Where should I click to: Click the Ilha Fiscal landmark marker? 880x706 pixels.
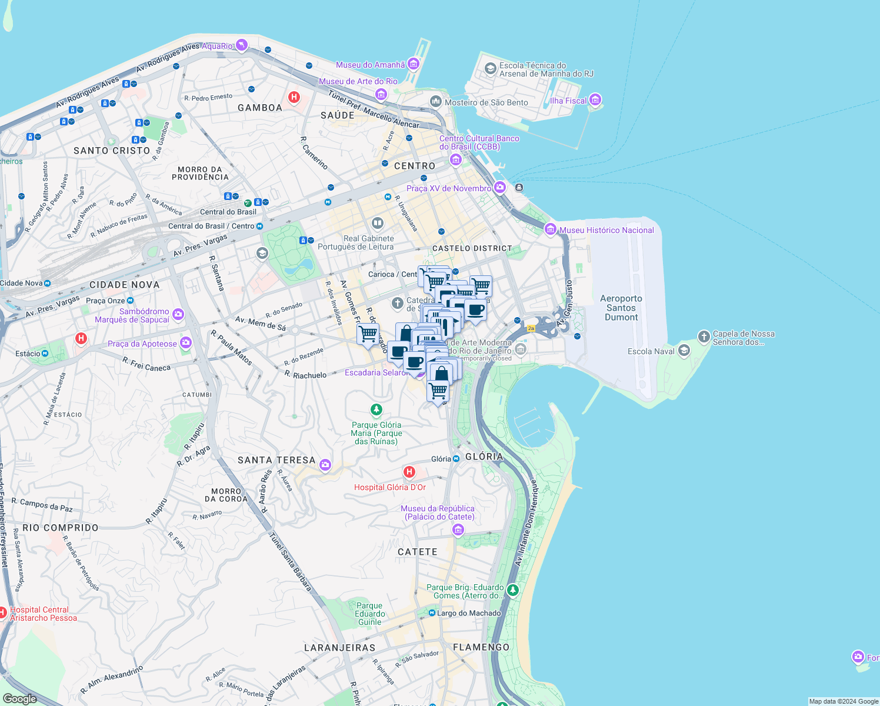click(x=595, y=101)
